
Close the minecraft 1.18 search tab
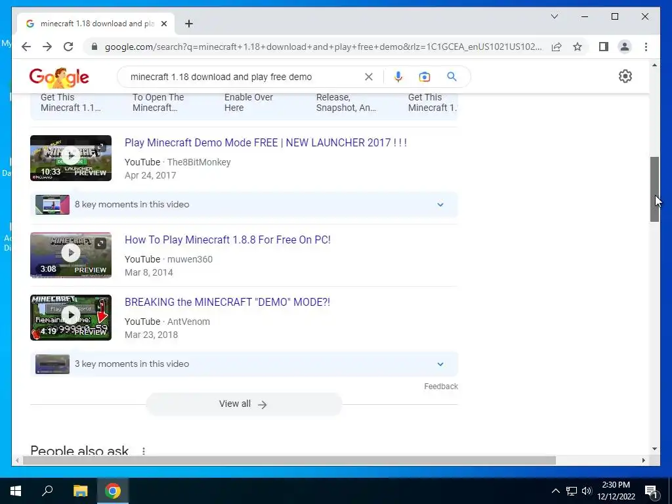(x=163, y=24)
